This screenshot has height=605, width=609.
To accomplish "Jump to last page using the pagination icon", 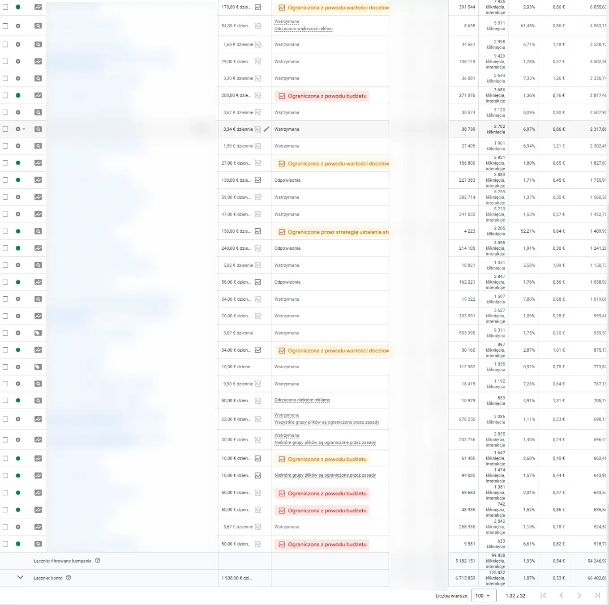I will click(597, 596).
